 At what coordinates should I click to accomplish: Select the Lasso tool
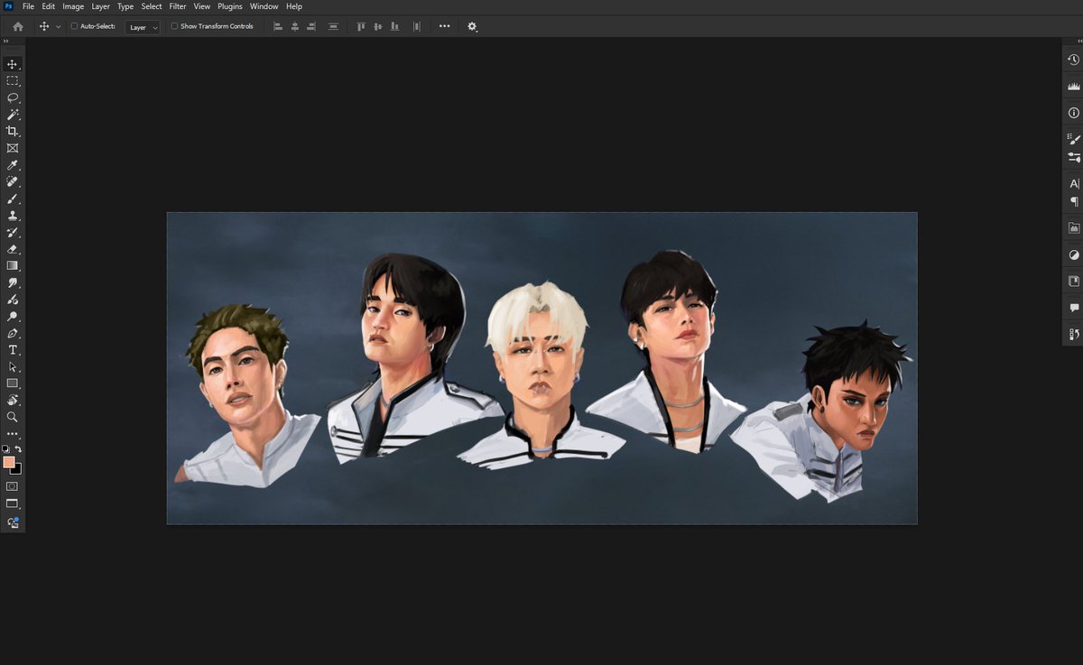click(13, 97)
